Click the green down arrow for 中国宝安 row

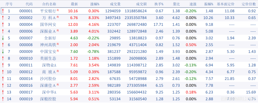[x=3, y=52]
